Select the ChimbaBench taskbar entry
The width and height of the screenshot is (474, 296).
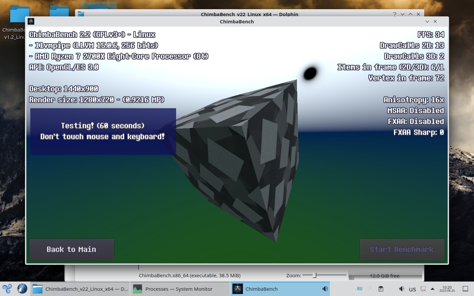(x=280, y=289)
